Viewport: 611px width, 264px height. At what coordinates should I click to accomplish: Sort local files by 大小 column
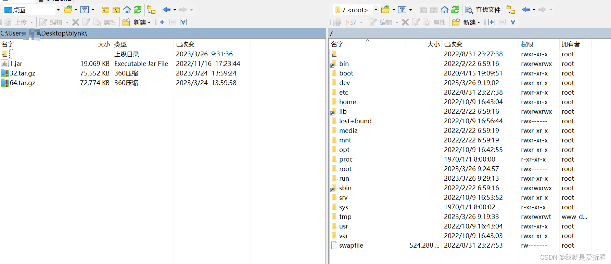pos(94,44)
